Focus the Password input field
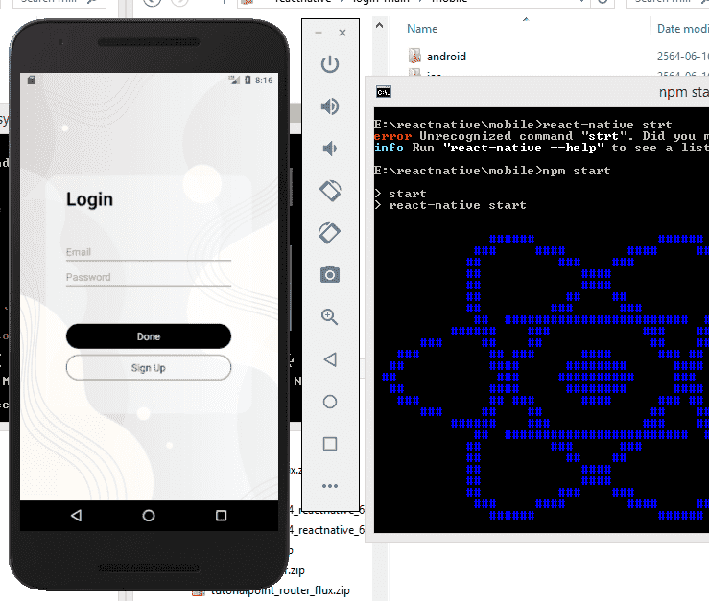 tap(149, 277)
